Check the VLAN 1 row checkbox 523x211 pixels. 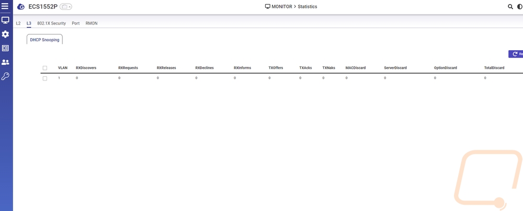click(x=45, y=78)
